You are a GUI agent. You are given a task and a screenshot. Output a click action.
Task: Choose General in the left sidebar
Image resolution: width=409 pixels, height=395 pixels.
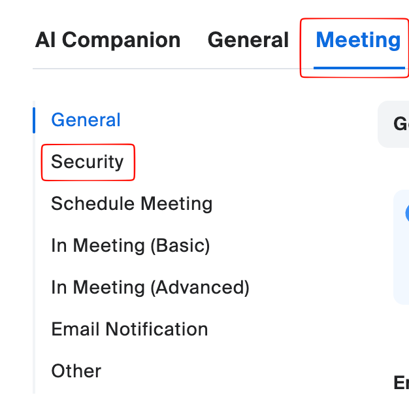coord(86,120)
